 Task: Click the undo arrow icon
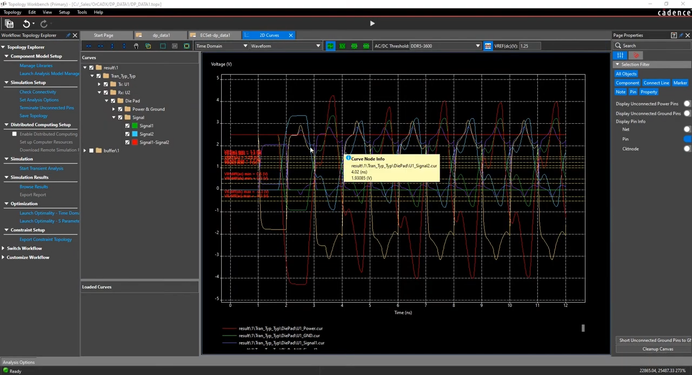pos(26,24)
